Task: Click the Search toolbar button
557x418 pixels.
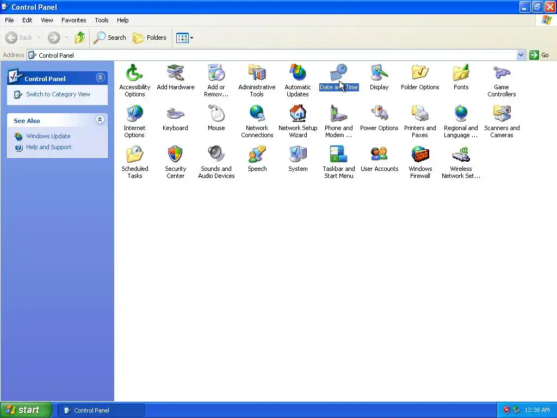Action: pos(109,38)
